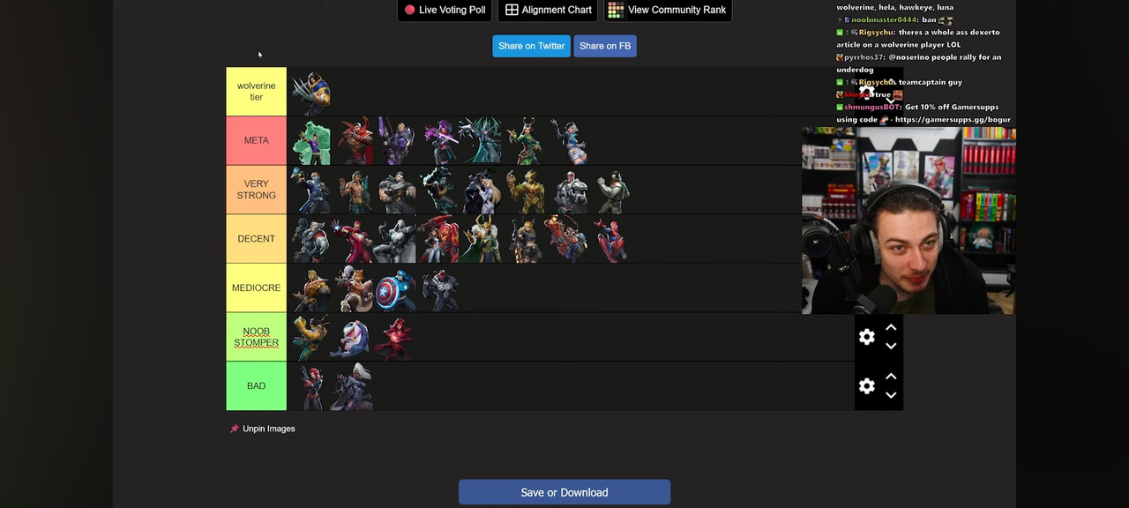Select Cloak and Dagger in VERY STRONG tier

(482, 190)
